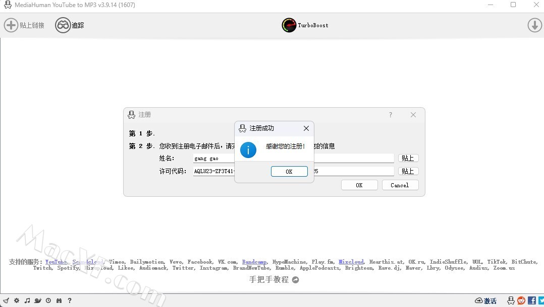Image resolution: width=544 pixels, height=307 pixels.
Task: Open the Bandcamp supported service link
Action: [x=255, y=262]
